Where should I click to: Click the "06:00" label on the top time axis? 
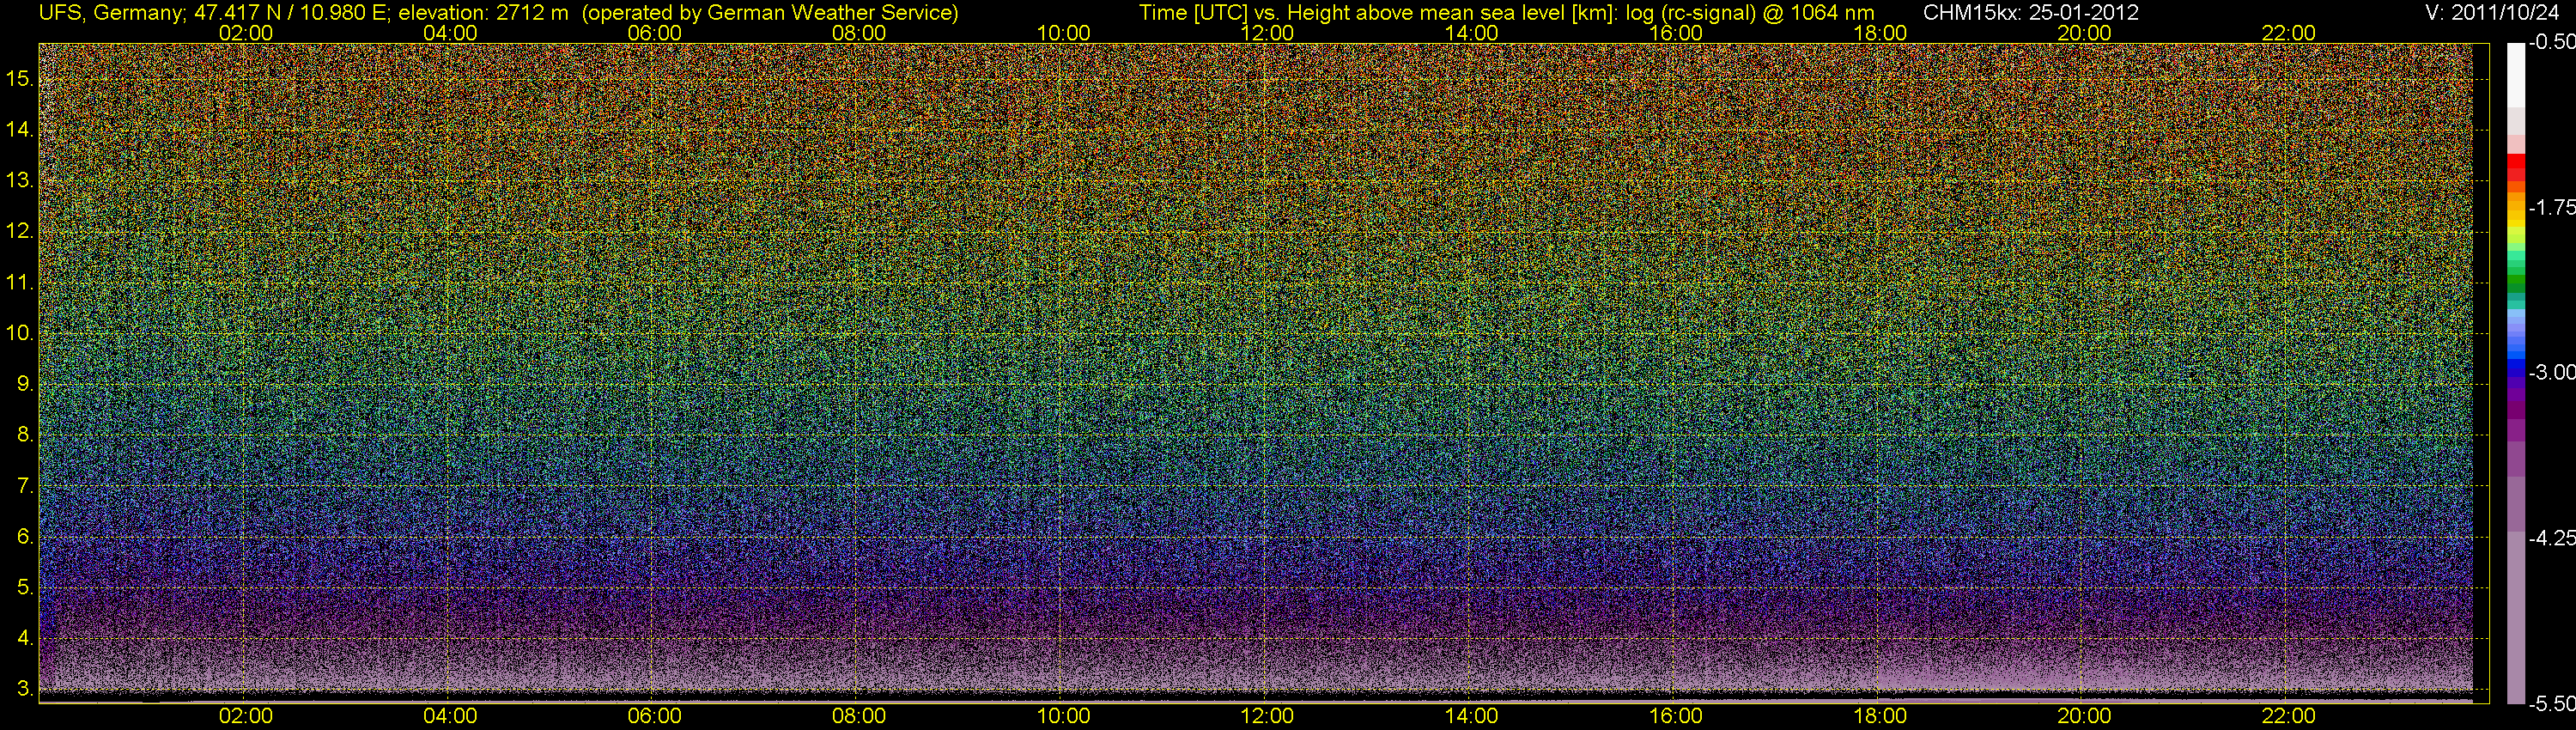click(655, 33)
